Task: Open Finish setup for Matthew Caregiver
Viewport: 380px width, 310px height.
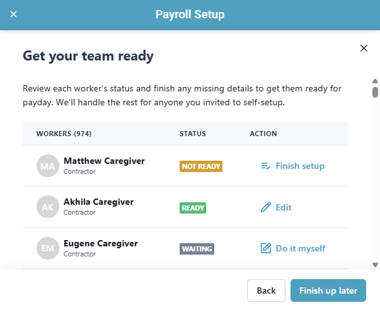Action: point(300,166)
